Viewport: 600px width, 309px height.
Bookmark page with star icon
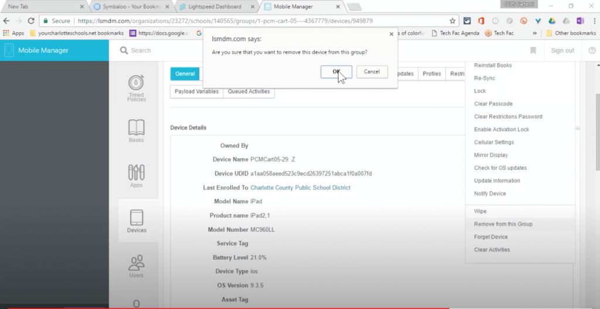click(452, 21)
